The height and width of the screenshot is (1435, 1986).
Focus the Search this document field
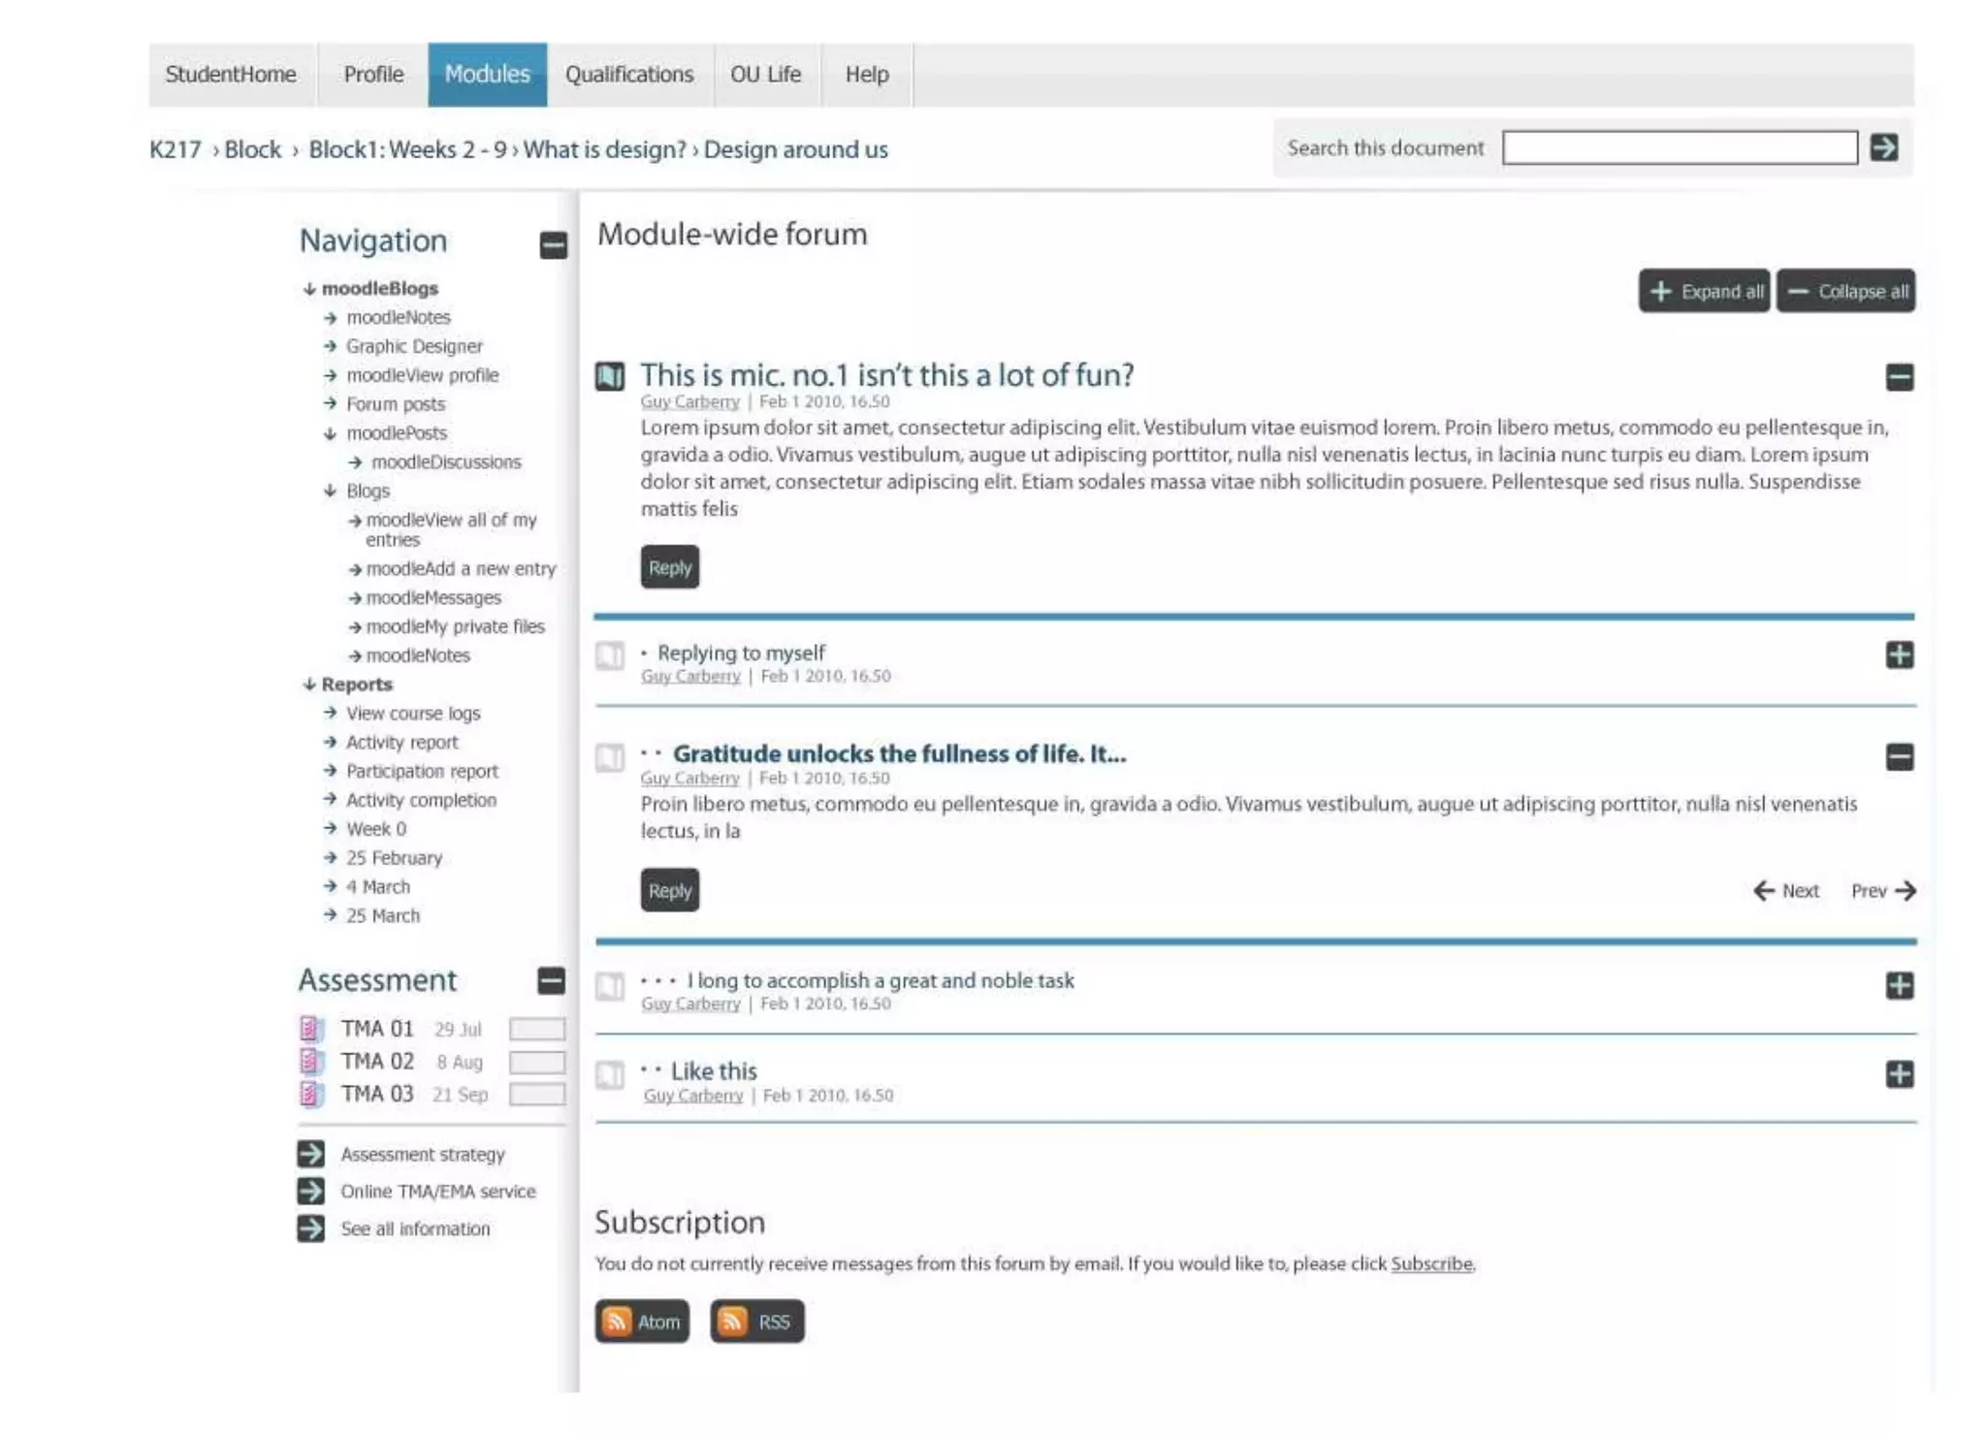1680,147
